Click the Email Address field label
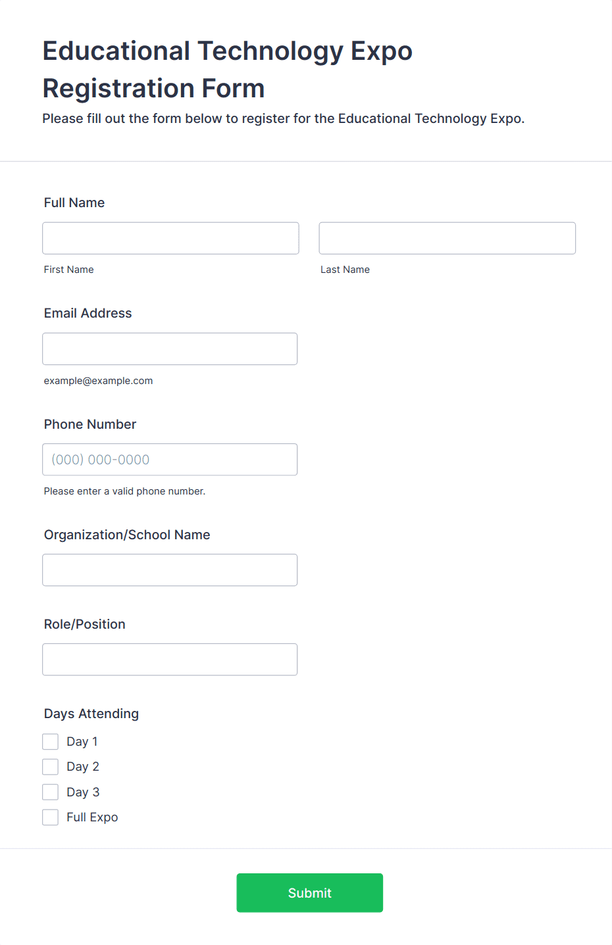612x945 pixels. [x=88, y=313]
